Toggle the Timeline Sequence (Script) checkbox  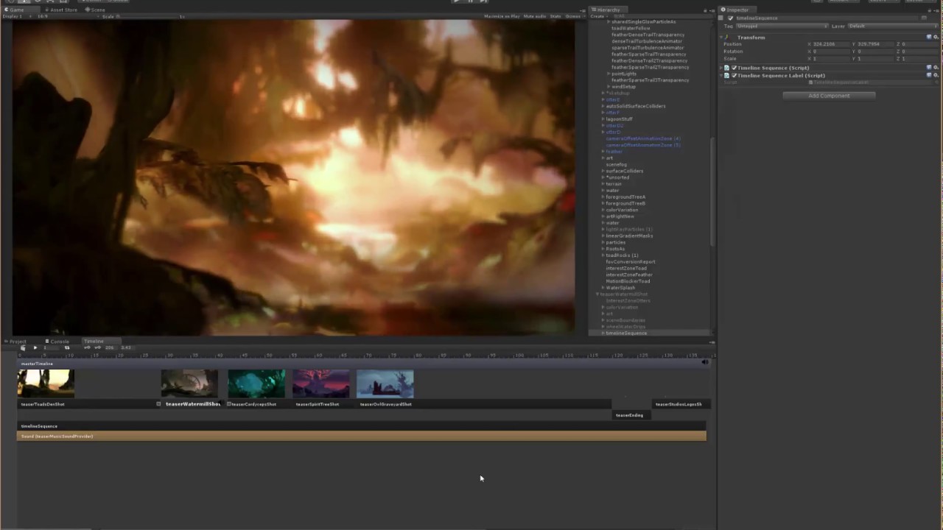(x=734, y=68)
